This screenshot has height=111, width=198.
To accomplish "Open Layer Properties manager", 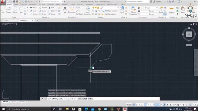I will tap(88, 11).
